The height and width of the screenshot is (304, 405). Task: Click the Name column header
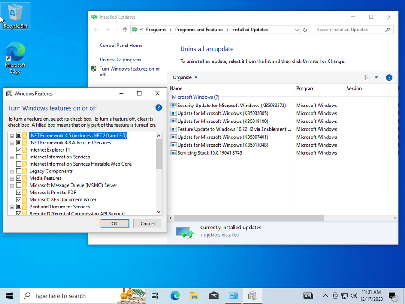coord(231,88)
